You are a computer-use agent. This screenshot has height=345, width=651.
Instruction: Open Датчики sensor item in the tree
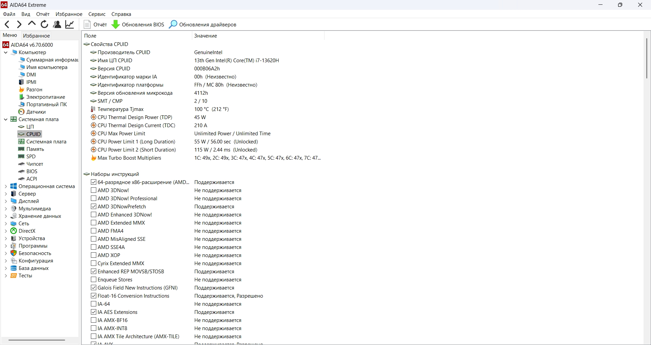click(32, 112)
